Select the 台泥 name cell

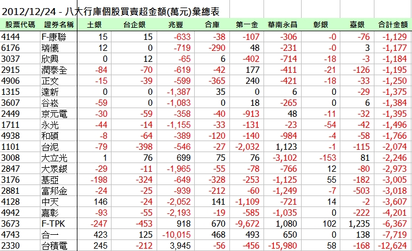tap(50, 147)
